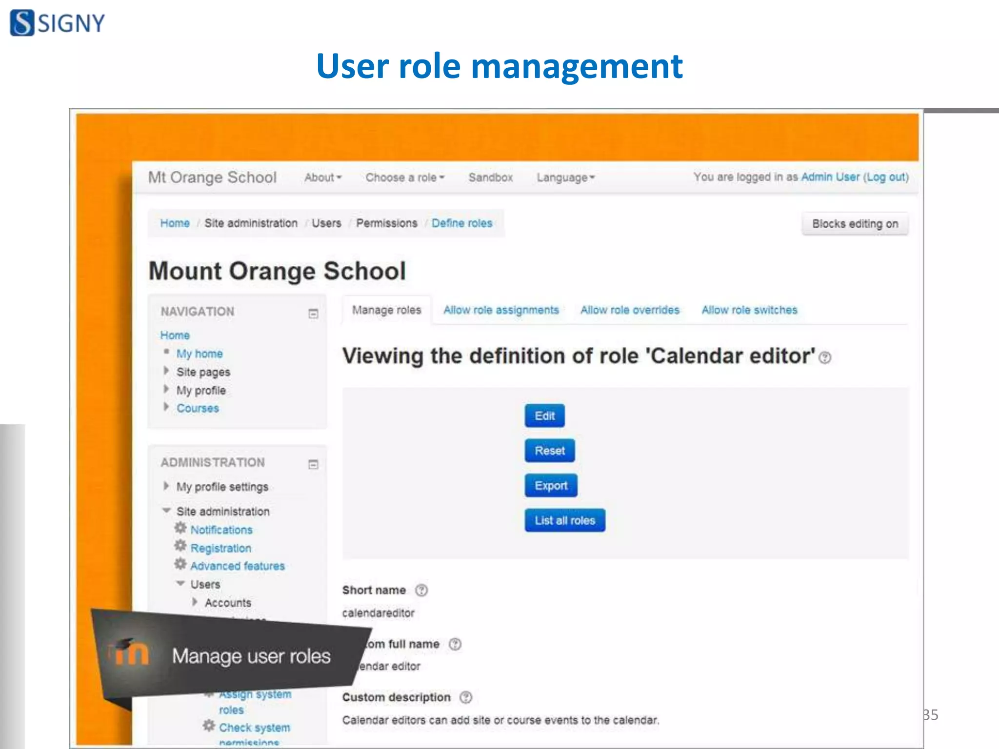Click the Mt Orange School site title
Image resolution: width=999 pixels, height=749 pixels.
[x=212, y=177]
